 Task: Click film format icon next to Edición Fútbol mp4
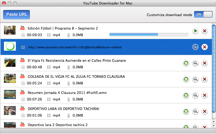[x=49, y=35]
